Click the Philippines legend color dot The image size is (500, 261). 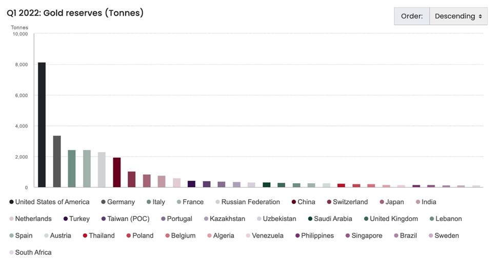(298, 236)
